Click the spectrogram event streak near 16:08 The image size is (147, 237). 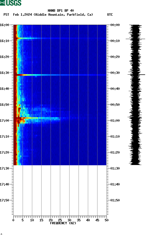pos(60,38)
